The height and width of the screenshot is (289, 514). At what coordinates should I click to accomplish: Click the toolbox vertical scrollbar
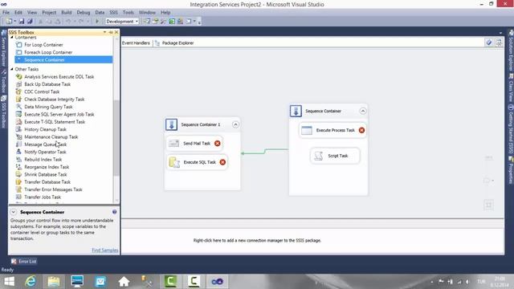[116, 137]
